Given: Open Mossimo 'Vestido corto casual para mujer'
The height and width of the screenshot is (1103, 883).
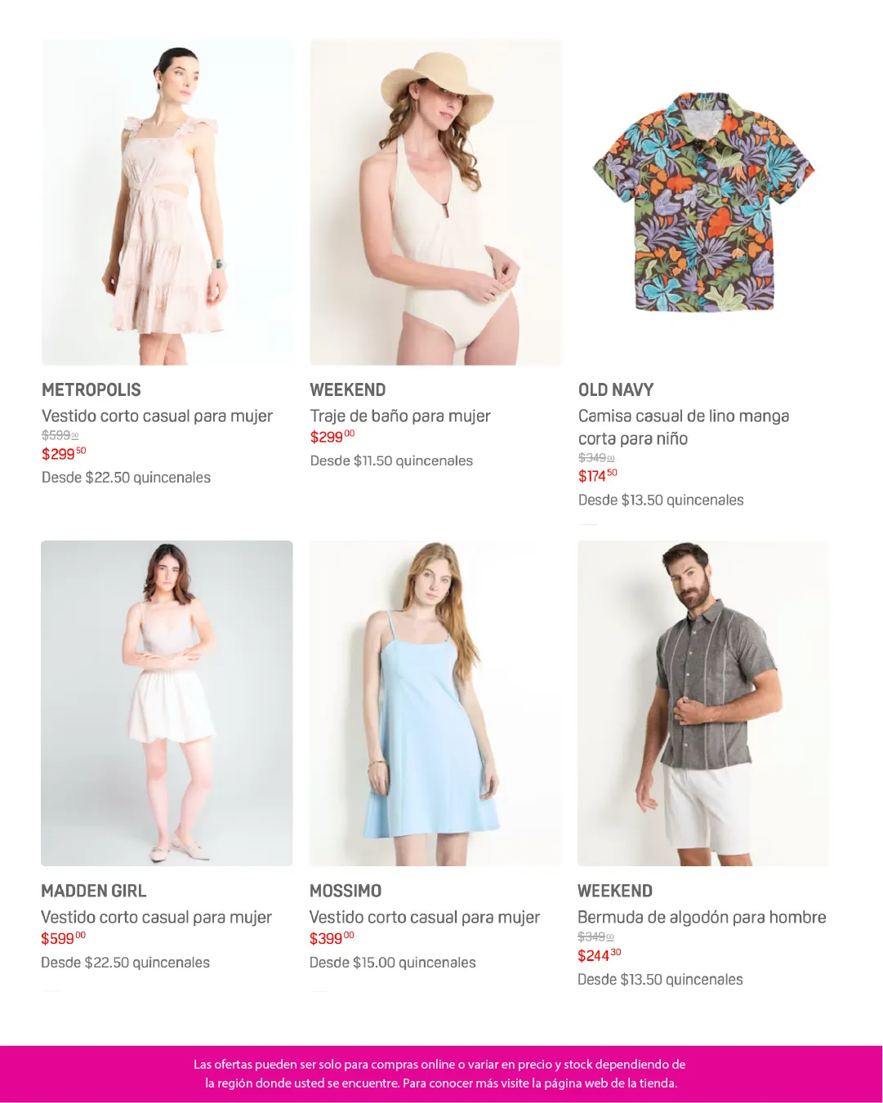Looking at the screenshot, I should pyautogui.click(x=425, y=918).
